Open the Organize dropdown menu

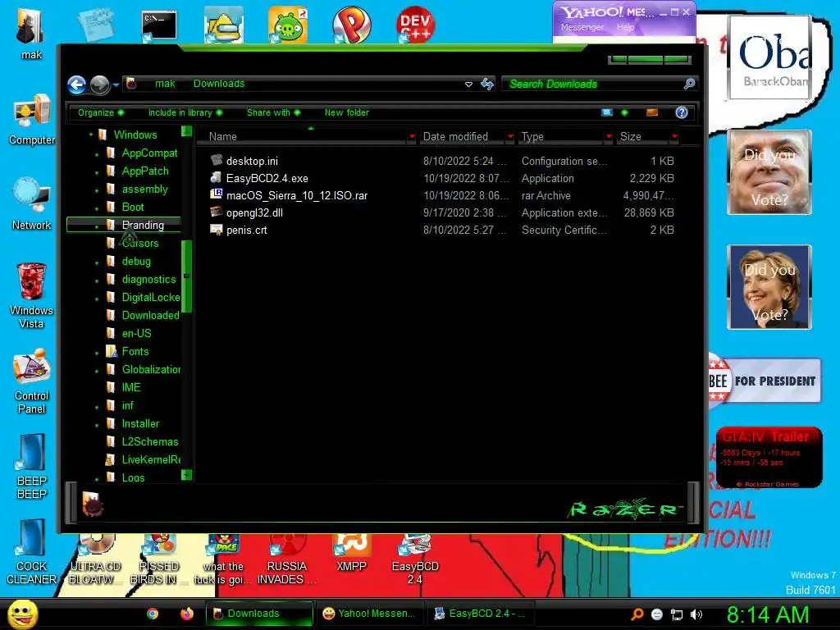(x=101, y=112)
